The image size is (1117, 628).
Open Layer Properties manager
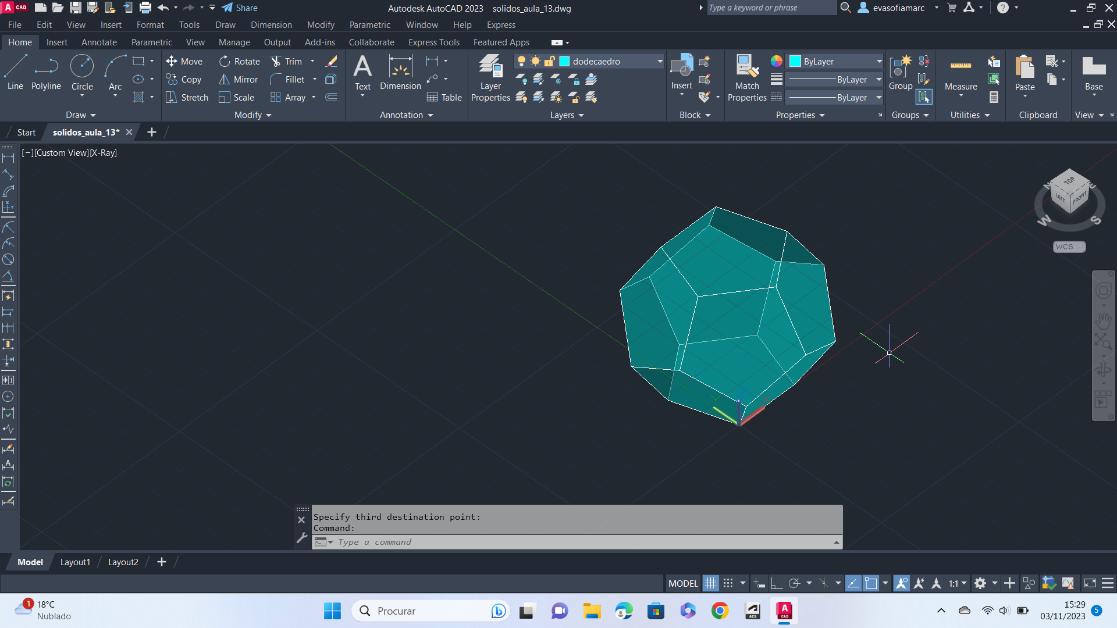coord(490,78)
